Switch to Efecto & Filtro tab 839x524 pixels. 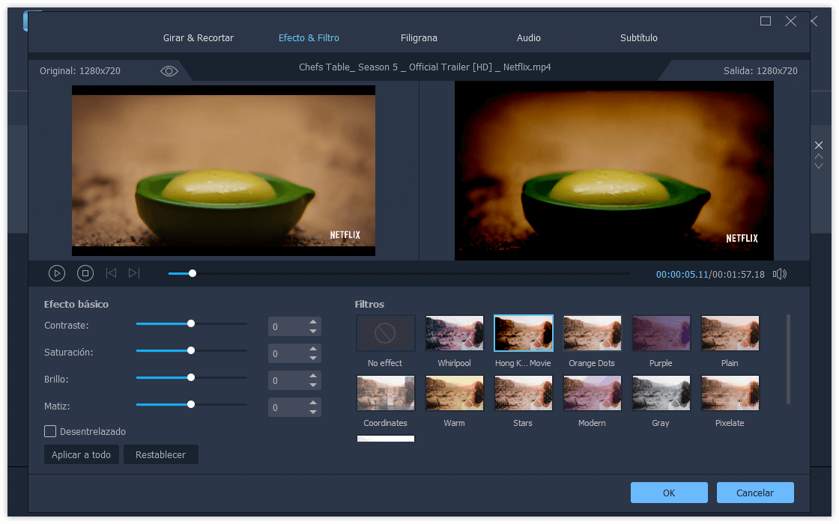point(309,38)
